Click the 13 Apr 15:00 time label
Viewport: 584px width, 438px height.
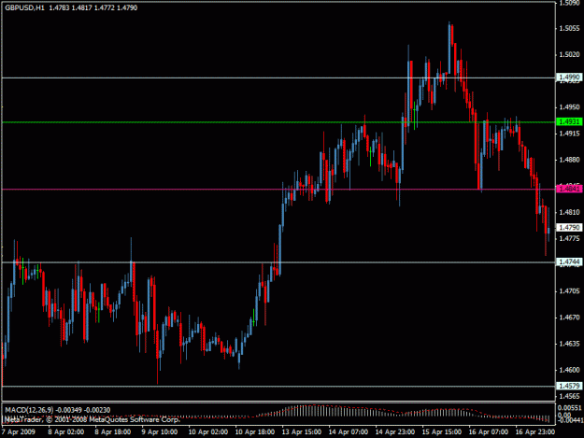[301, 432]
